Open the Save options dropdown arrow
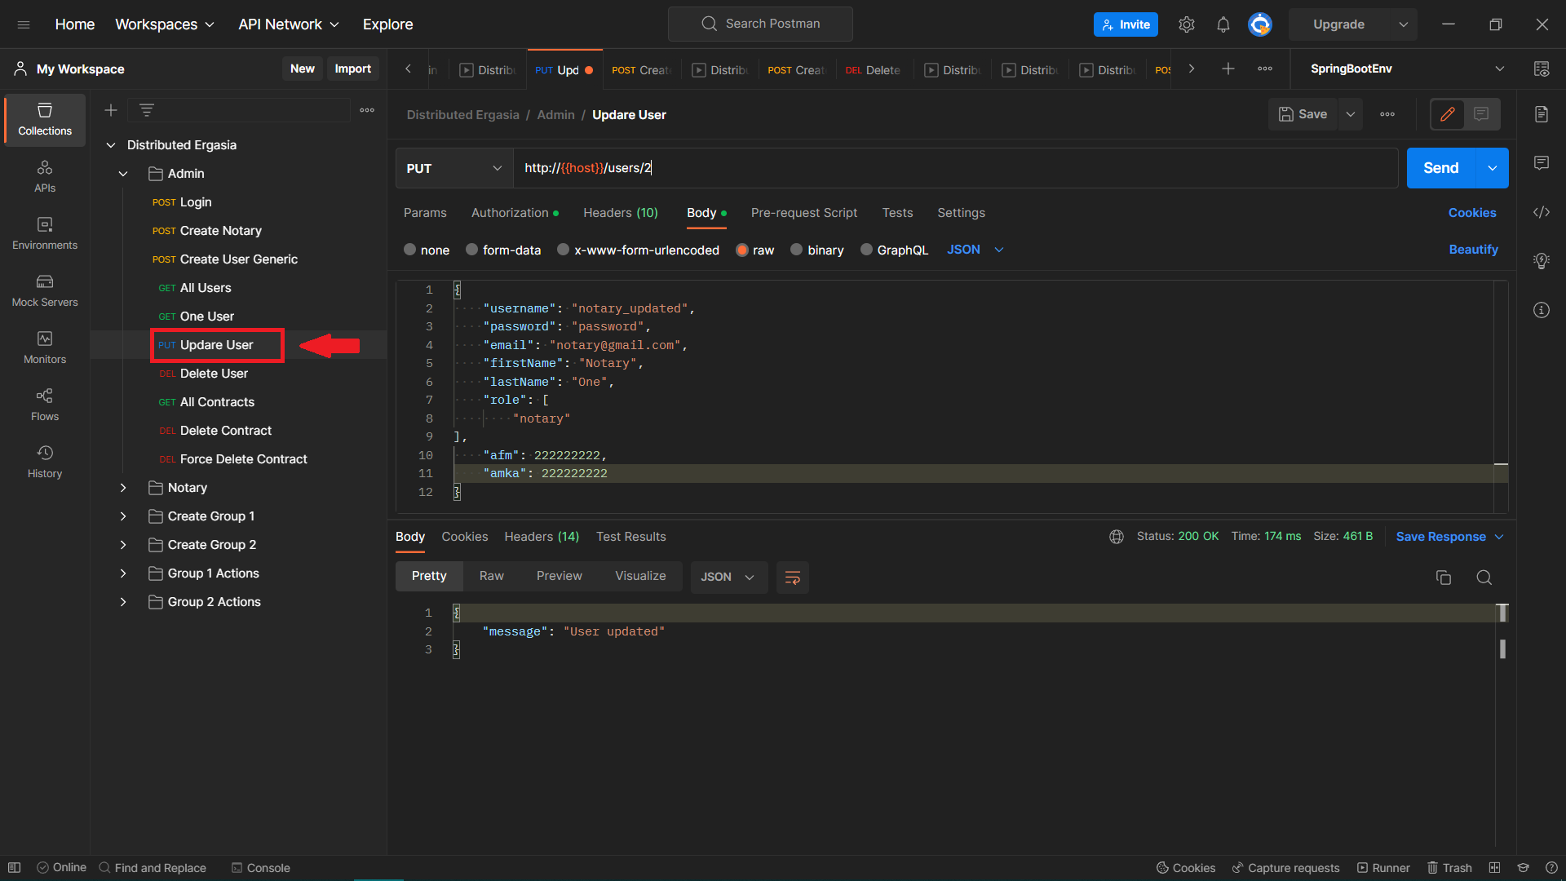The height and width of the screenshot is (881, 1566). pos(1351,114)
